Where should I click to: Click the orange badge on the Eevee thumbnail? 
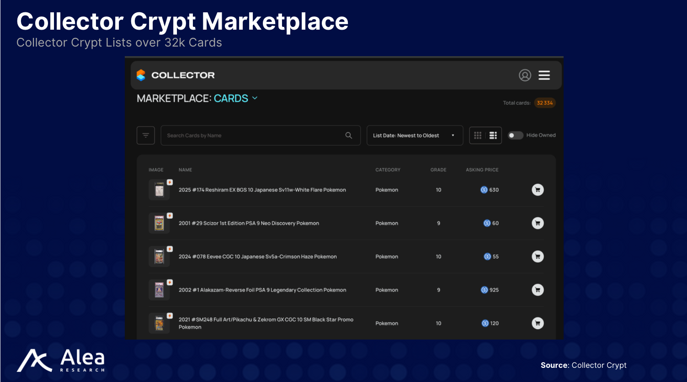(x=170, y=249)
